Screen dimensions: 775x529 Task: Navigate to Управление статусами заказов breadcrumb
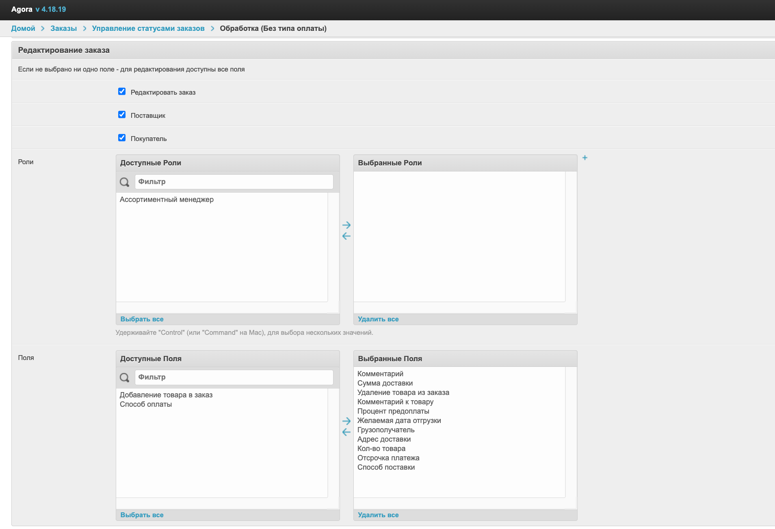tap(148, 28)
